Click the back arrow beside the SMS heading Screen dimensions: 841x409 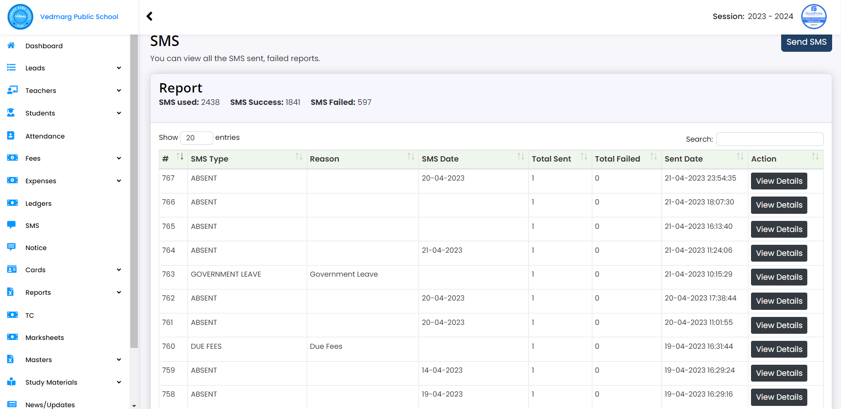(x=149, y=16)
